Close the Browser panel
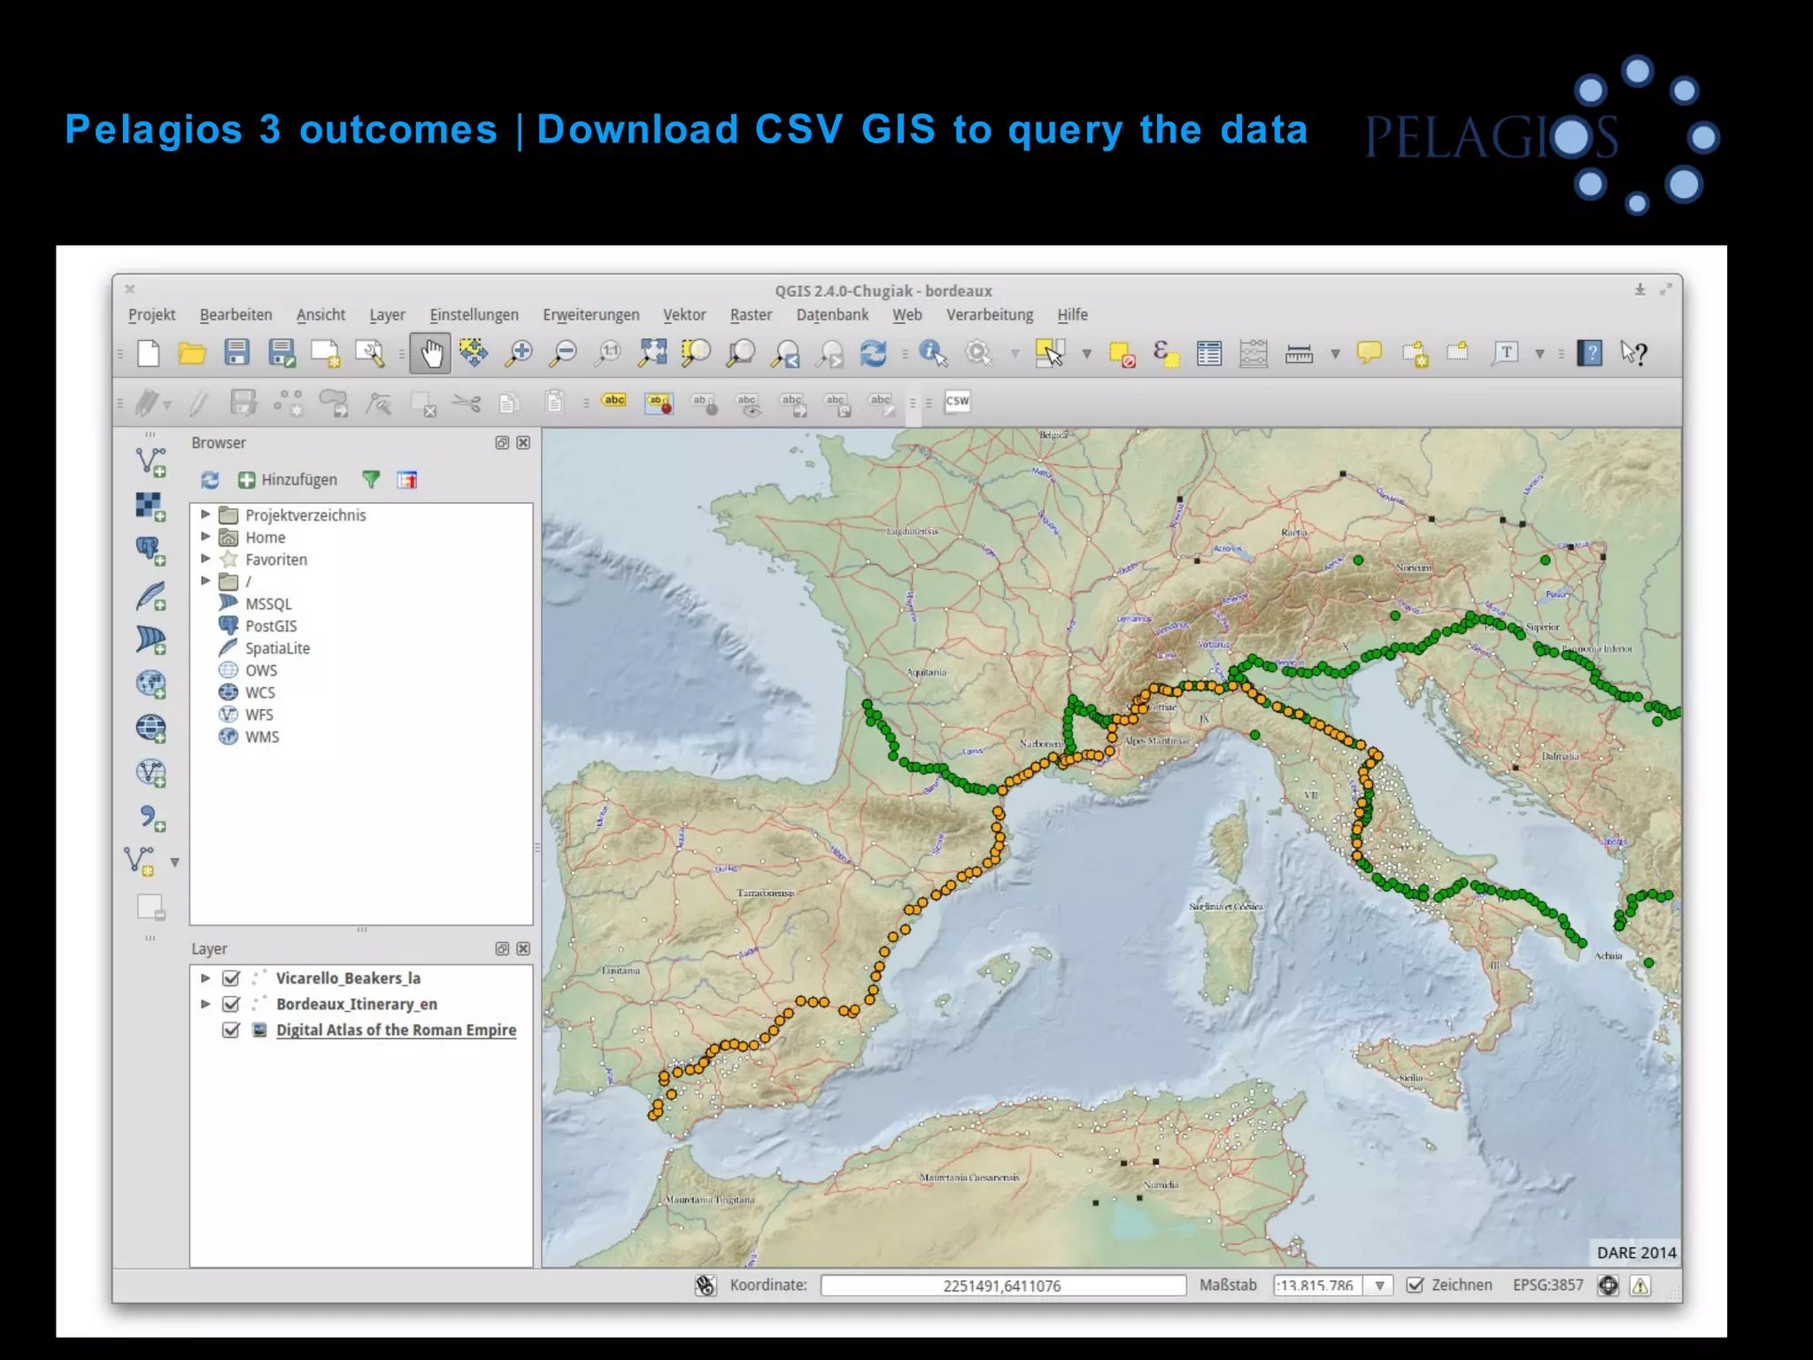 [x=523, y=443]
